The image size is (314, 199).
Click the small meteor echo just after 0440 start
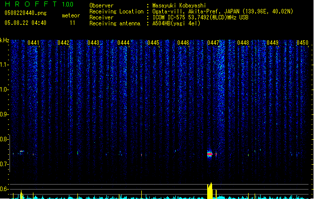click(x=21, y=152)
